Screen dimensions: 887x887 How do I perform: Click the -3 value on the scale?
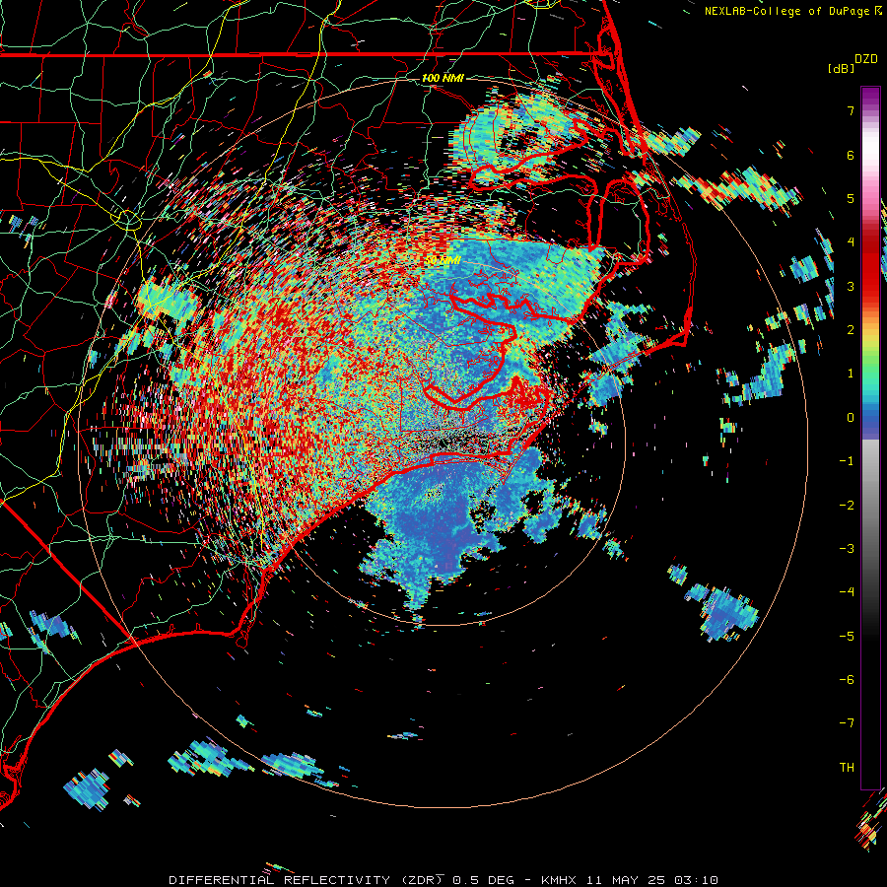click(x=847, y=548)
